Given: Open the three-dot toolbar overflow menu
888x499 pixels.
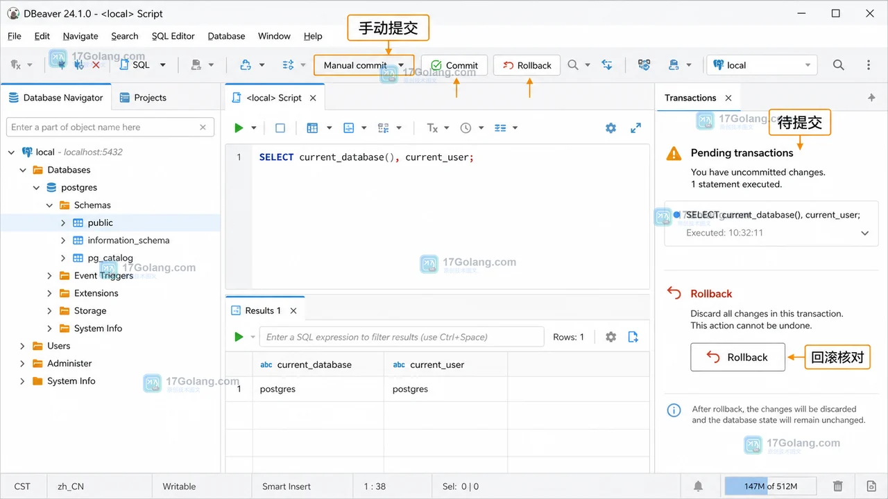Looking at the screenshot, I should point(869,65).
